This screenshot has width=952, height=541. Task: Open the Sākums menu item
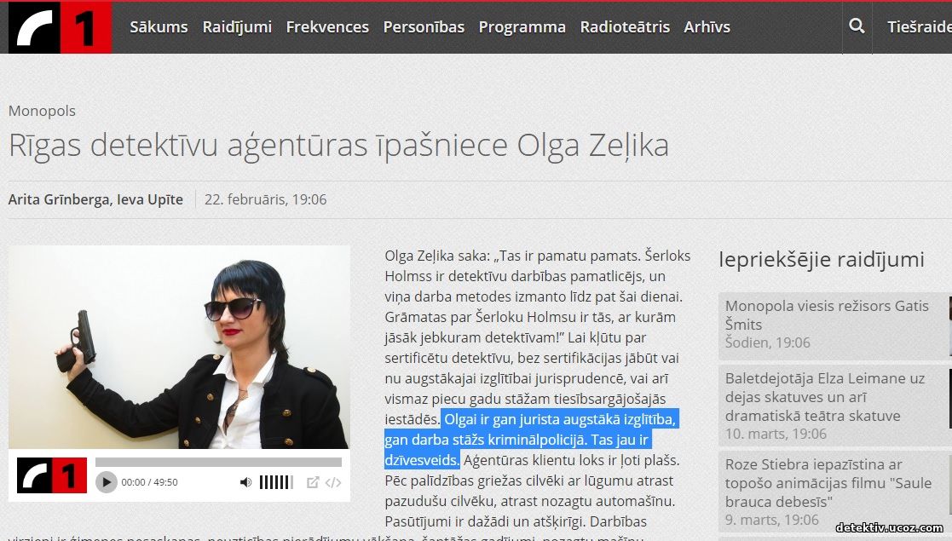click(x=159, y=27)
